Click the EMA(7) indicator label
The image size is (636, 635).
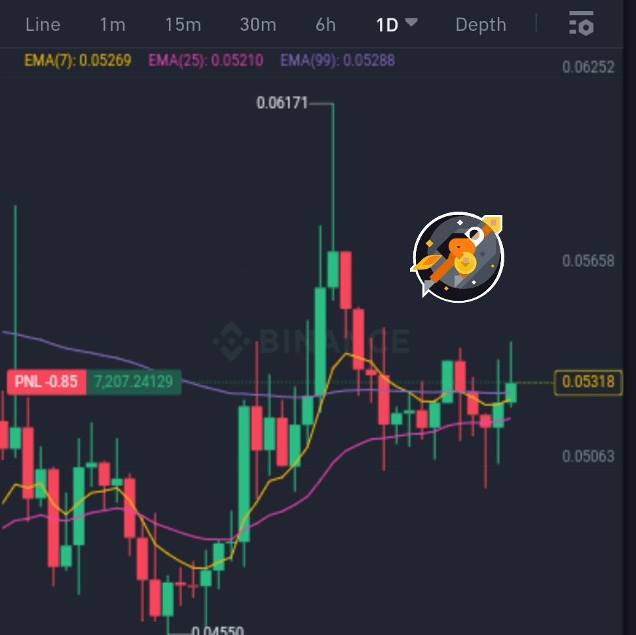(78, 60)
